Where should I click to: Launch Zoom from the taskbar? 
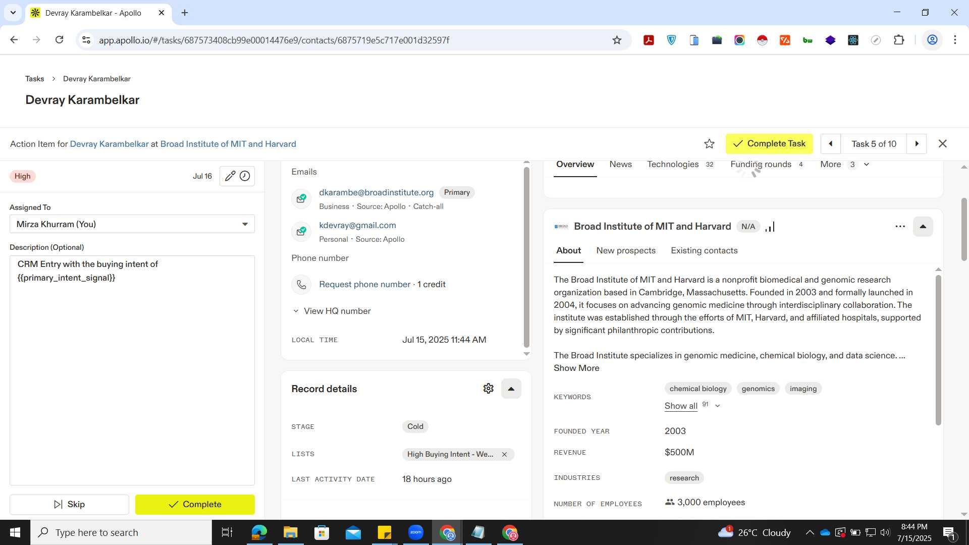(415, 532)
